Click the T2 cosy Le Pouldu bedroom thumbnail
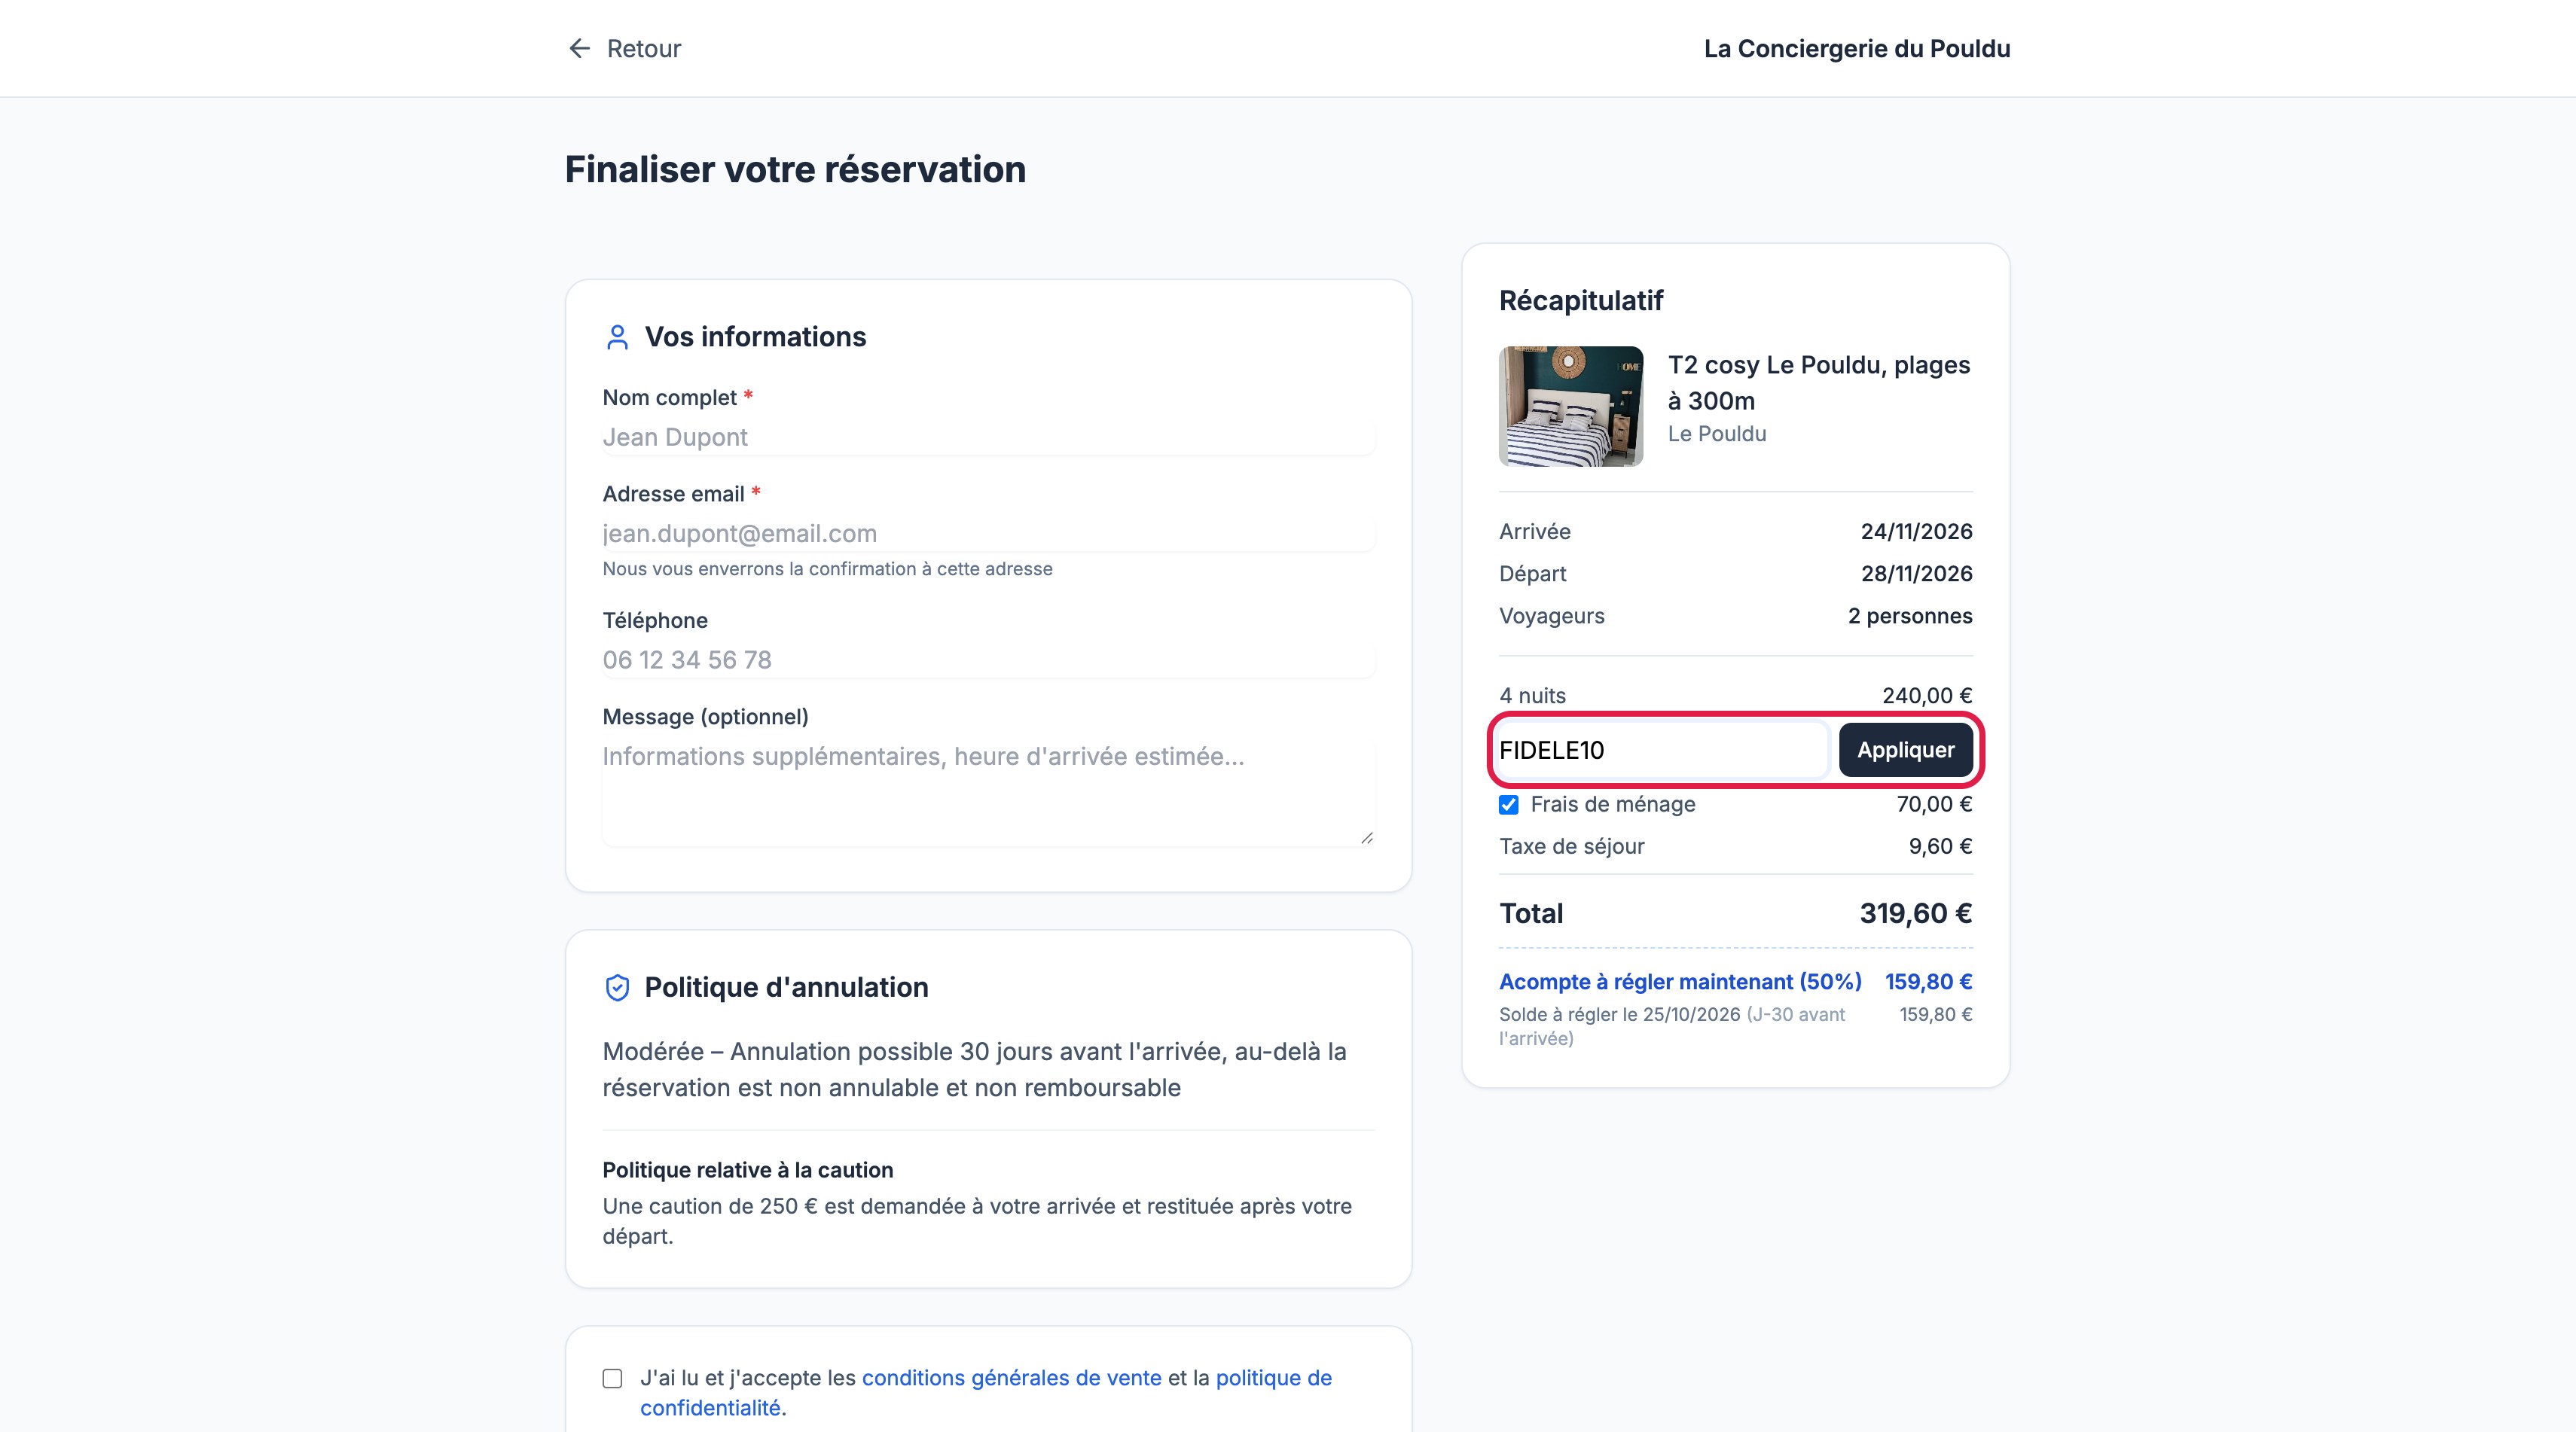 coord(1570,406)
